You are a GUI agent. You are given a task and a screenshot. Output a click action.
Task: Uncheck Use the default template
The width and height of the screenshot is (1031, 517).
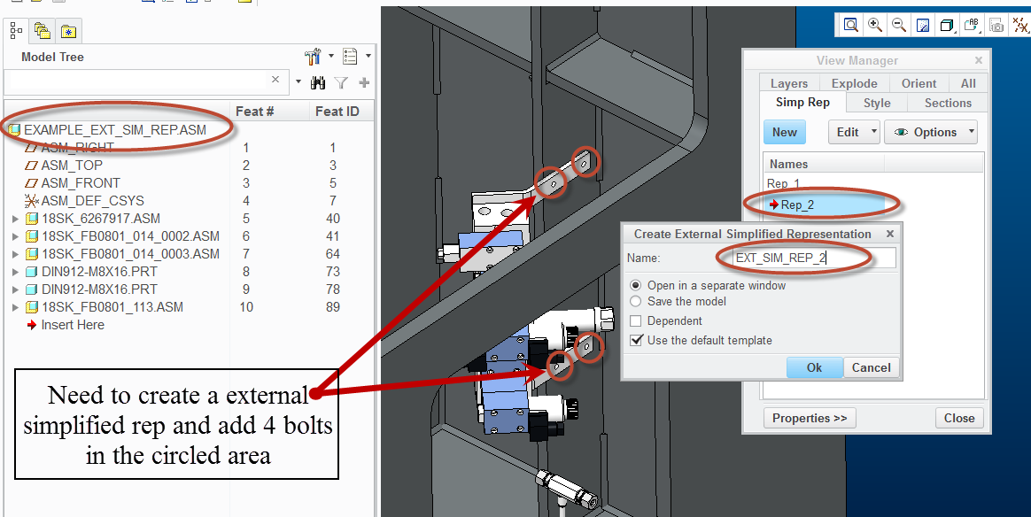pos(635,340)
